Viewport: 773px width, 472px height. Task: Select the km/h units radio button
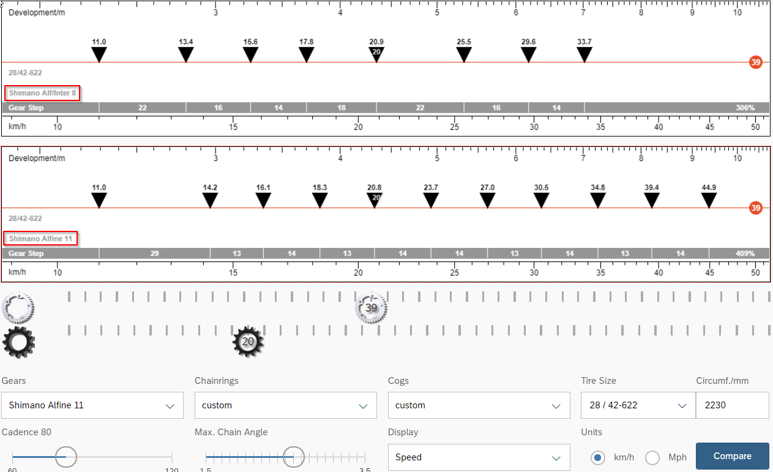tap(598, 457)
